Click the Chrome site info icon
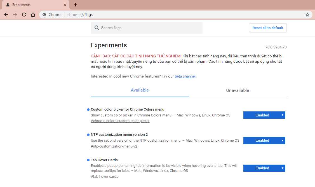This screenshot has width=315, height=187. [x=44, y=15]
